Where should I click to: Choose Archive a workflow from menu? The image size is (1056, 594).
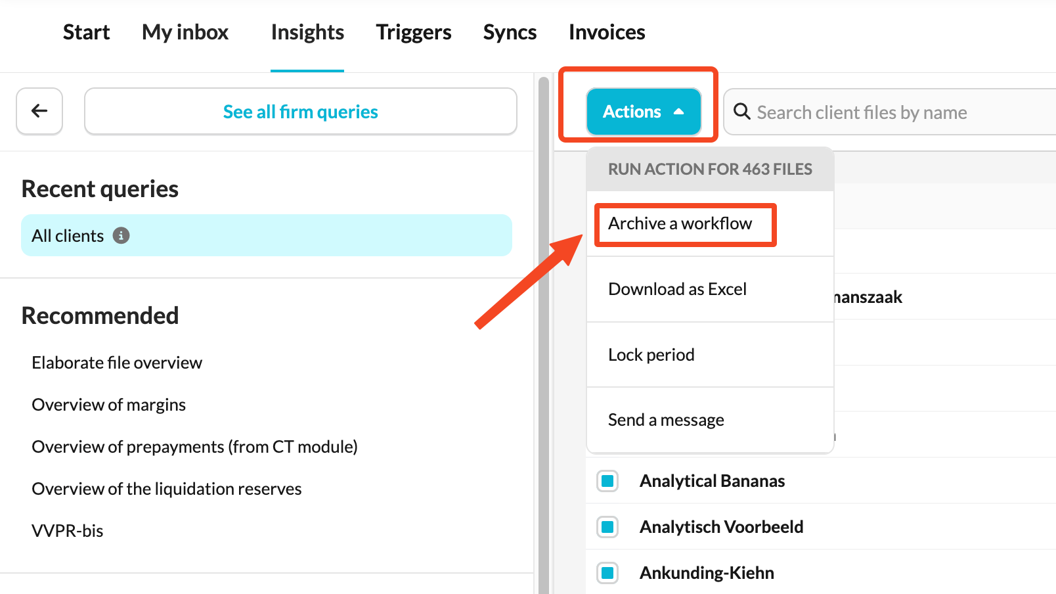click(680, 224)
